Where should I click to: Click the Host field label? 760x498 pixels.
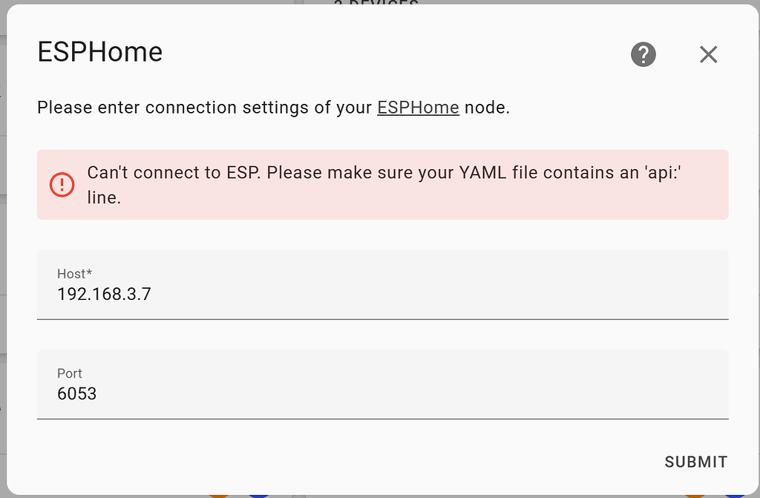[74, 273]
